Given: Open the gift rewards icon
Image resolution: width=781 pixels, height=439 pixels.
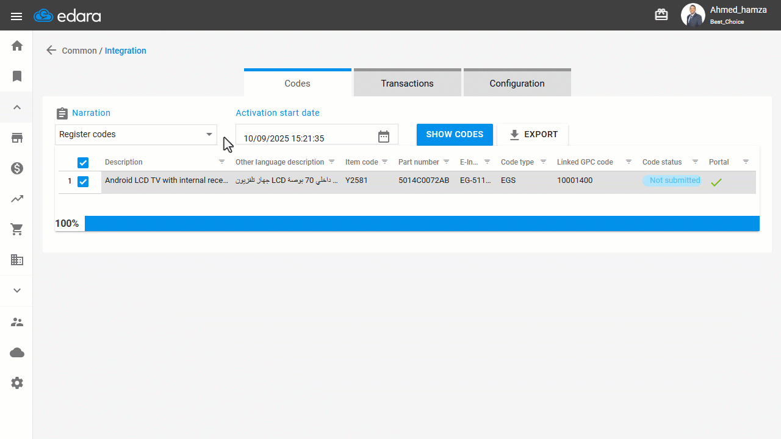Looking at the screenshot, I should (x=661, y=15).
